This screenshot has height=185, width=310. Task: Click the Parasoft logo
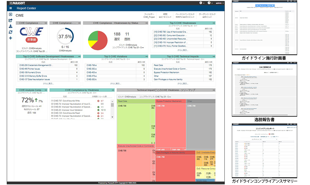(17, 3)
